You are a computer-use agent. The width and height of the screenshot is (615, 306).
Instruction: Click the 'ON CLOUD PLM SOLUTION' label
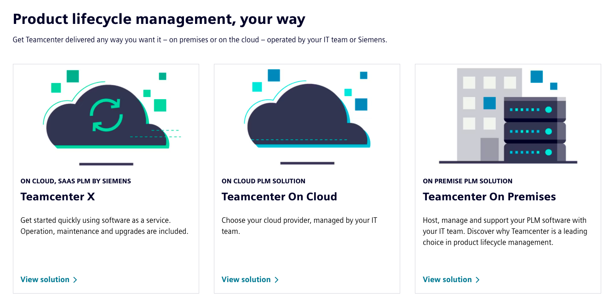click(x=264, y=181)
